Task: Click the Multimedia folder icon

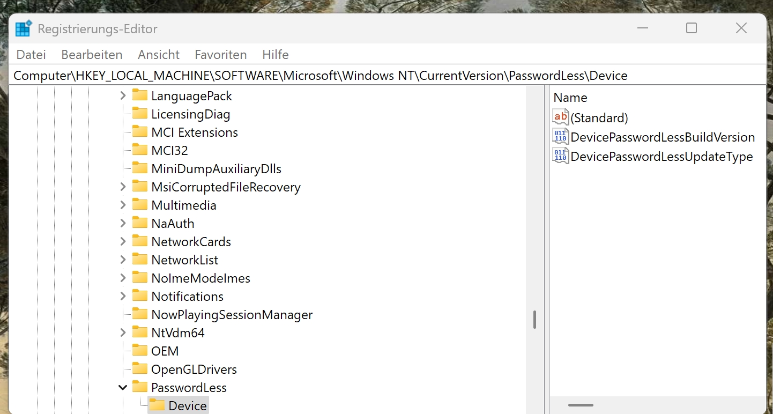Action: [x=140, y=205]
